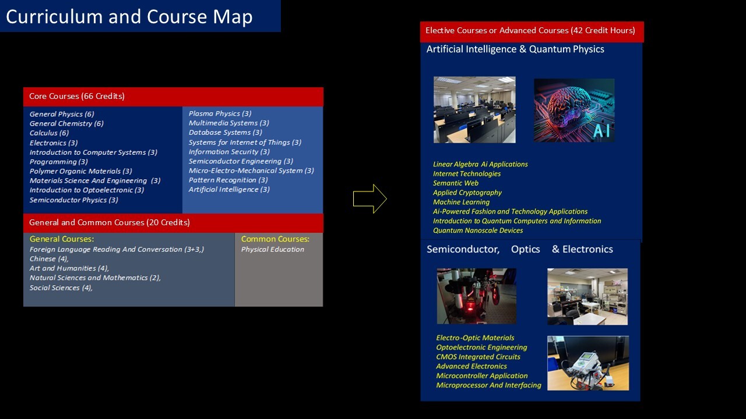
Task: Select the Machine Learning course text
Action: [461, 202]
